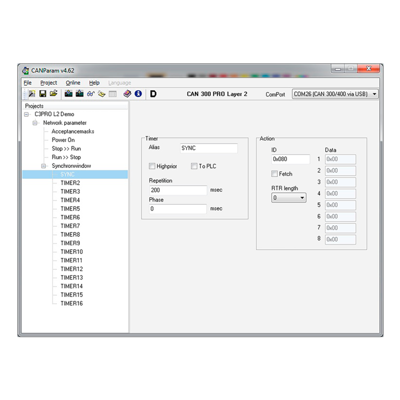Select Network parameter in tree
This screenshot has height=400, width=400.
[65, 123]
